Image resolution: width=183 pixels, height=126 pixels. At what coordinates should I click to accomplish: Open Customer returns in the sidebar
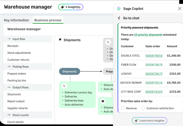(18, 60)
